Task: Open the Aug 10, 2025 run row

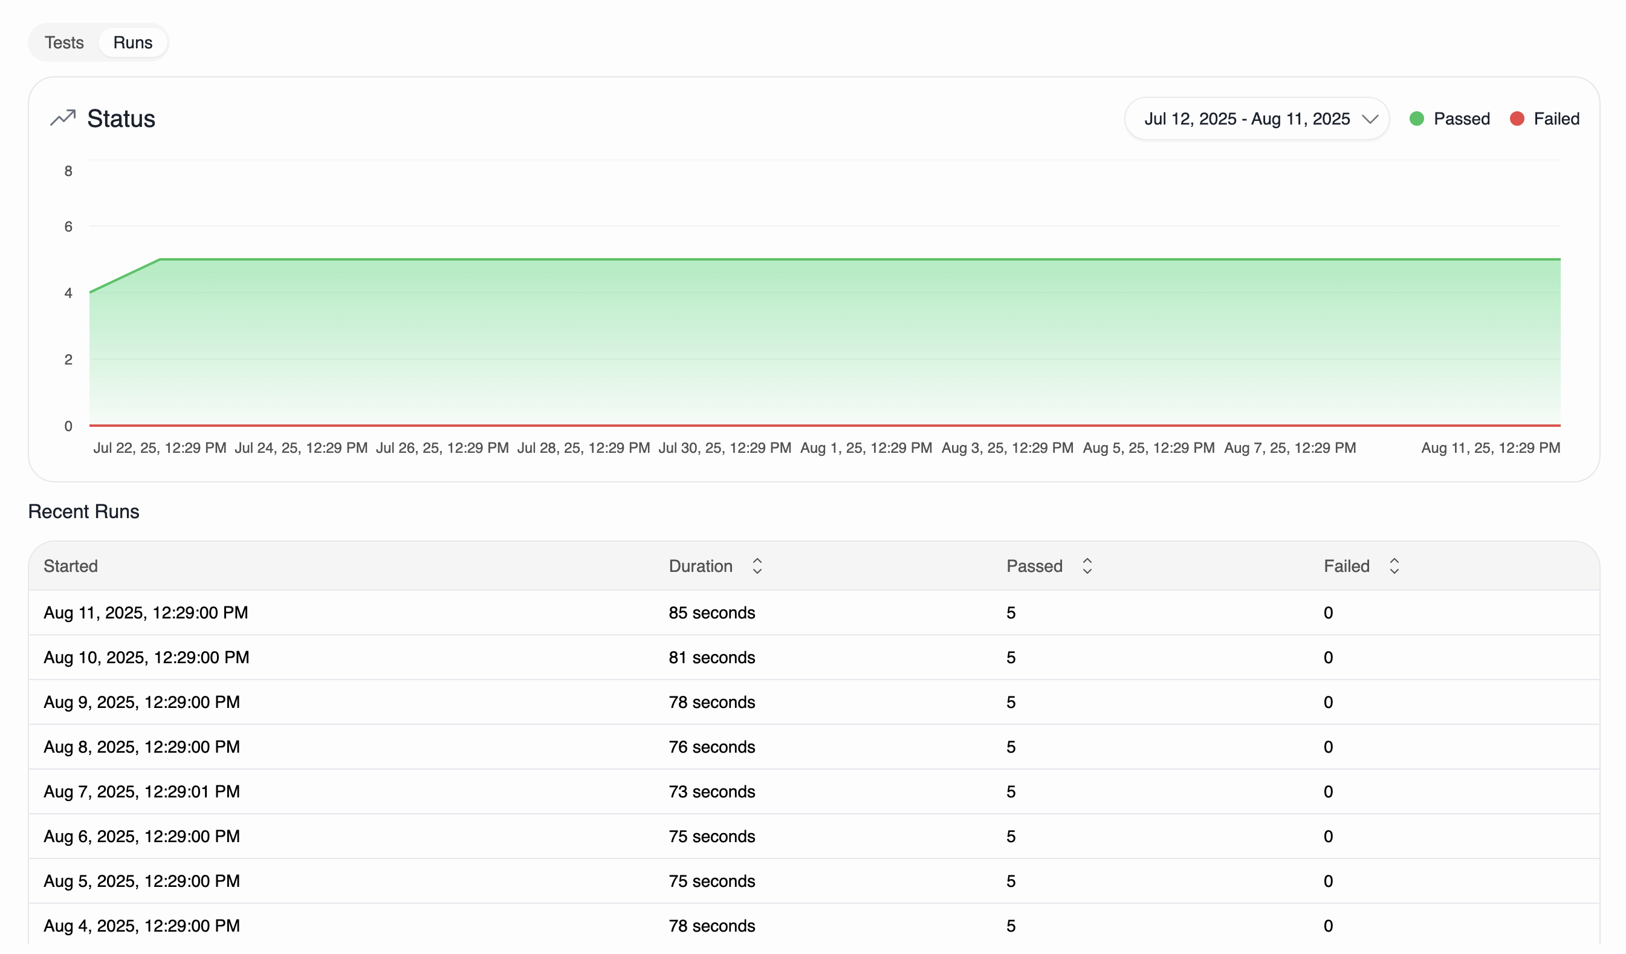Action: pyautogui.click(x=146, y=657)
